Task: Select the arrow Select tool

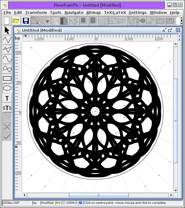Action: 7,30
